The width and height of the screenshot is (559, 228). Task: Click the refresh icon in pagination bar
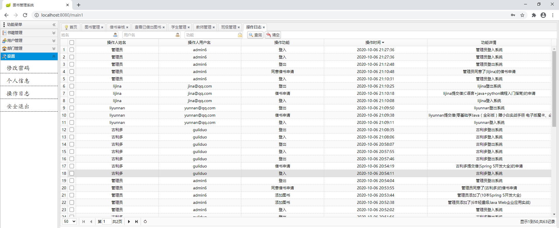pyautogui.click(x=145, y=222)
